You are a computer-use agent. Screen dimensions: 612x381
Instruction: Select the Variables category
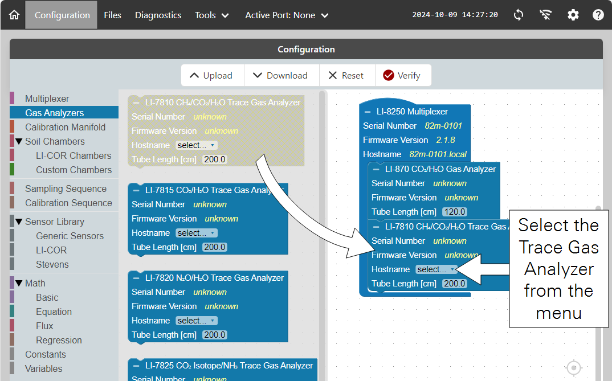(43, 369)
